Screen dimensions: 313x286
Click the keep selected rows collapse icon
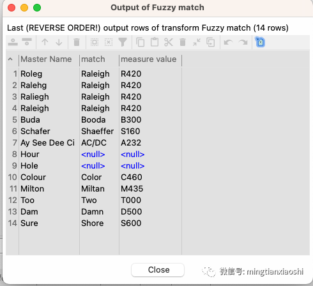click(197, 42)
